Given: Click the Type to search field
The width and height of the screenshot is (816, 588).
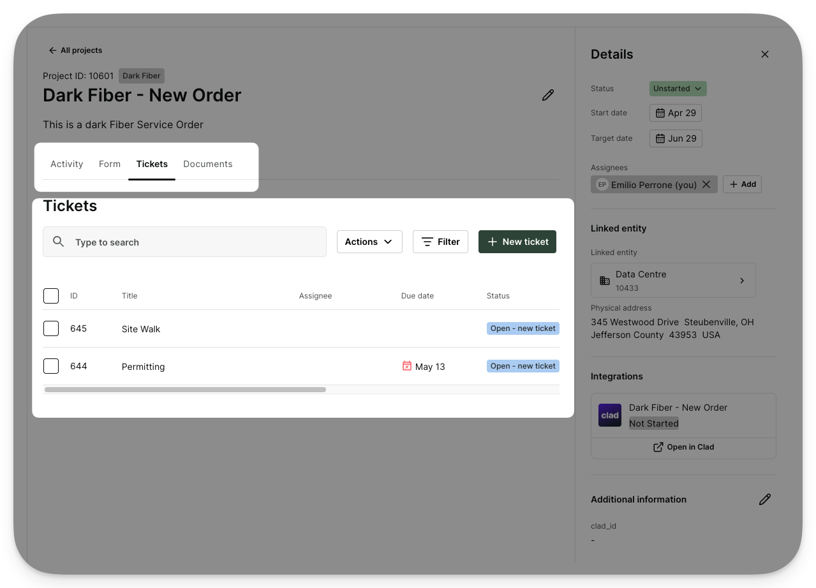Looking at the screenshot, I should (x=184, y=242).
